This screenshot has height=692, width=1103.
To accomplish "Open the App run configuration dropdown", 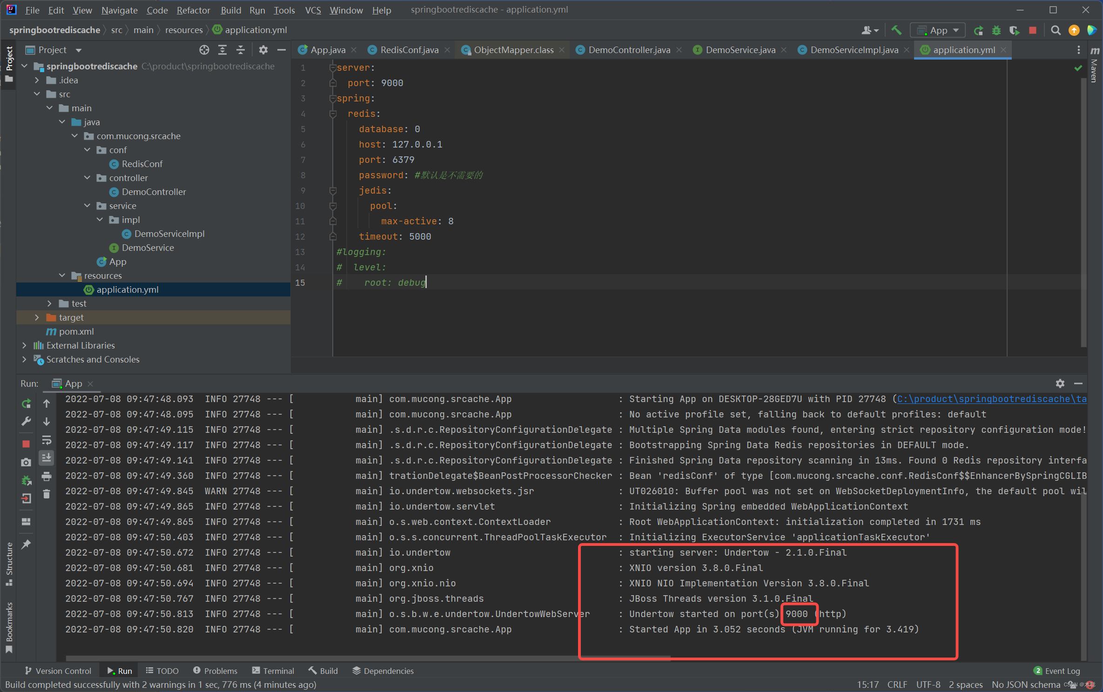I will (x=938, y=30).
